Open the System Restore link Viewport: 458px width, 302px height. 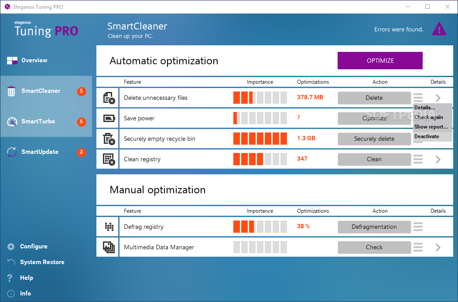pos(42,262)
